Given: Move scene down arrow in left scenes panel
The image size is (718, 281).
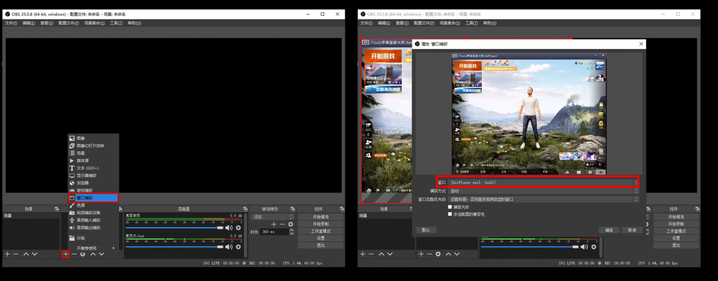Looking at the screenshot, I should tap(35, 254).
